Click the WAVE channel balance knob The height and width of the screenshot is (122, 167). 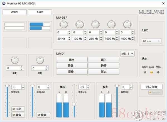click(x=15, y=60)
